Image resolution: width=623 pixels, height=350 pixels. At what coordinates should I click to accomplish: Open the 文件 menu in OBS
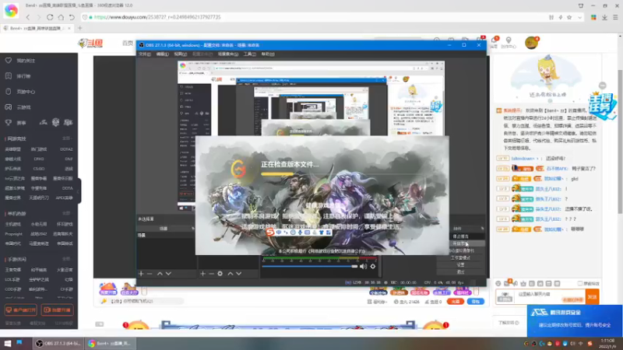(145, 54)
